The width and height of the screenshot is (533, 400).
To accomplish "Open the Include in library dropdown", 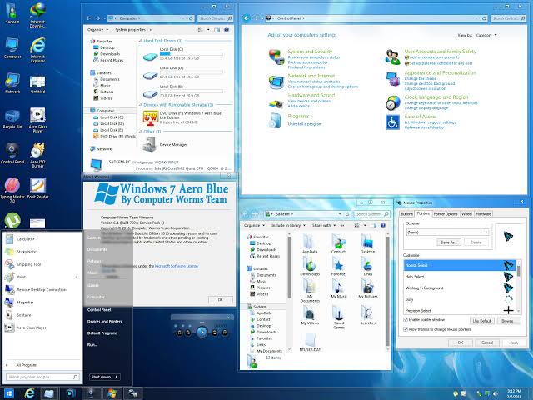I will point(288,226).
